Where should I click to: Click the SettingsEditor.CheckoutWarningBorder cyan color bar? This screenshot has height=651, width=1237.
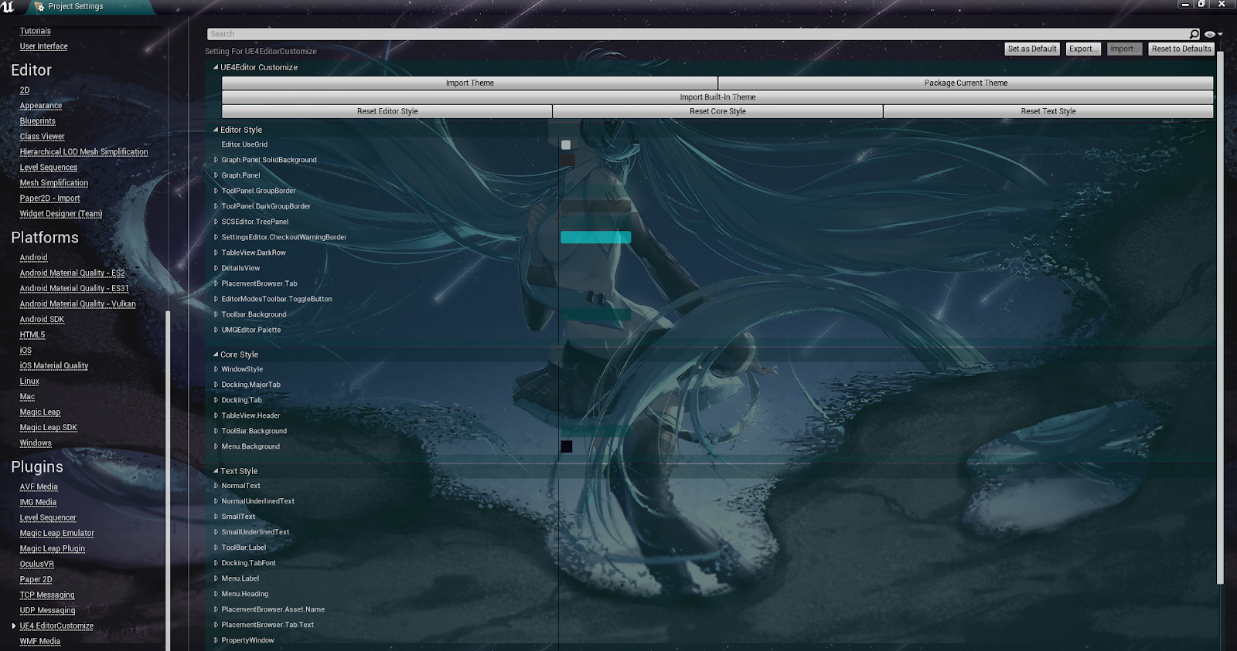pyautogui.click(x=595, y=237)
